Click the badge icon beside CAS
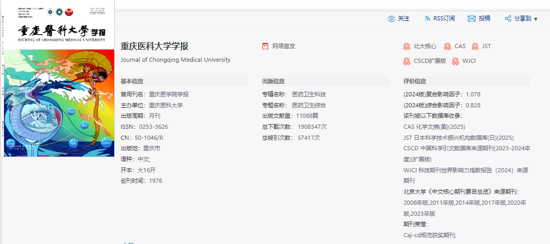The width and height of the screenshot is (550, 244). (x=447, y=46)
